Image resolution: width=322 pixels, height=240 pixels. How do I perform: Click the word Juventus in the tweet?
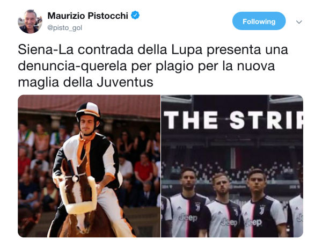point(125,82)
